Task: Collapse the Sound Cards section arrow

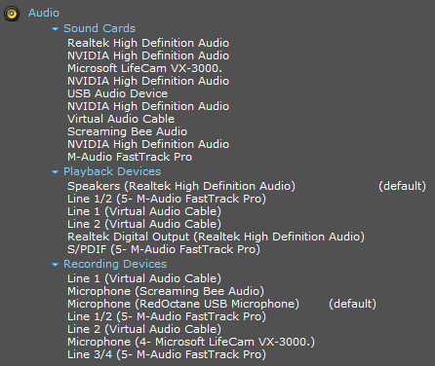Action: click(x=56, y=29)
